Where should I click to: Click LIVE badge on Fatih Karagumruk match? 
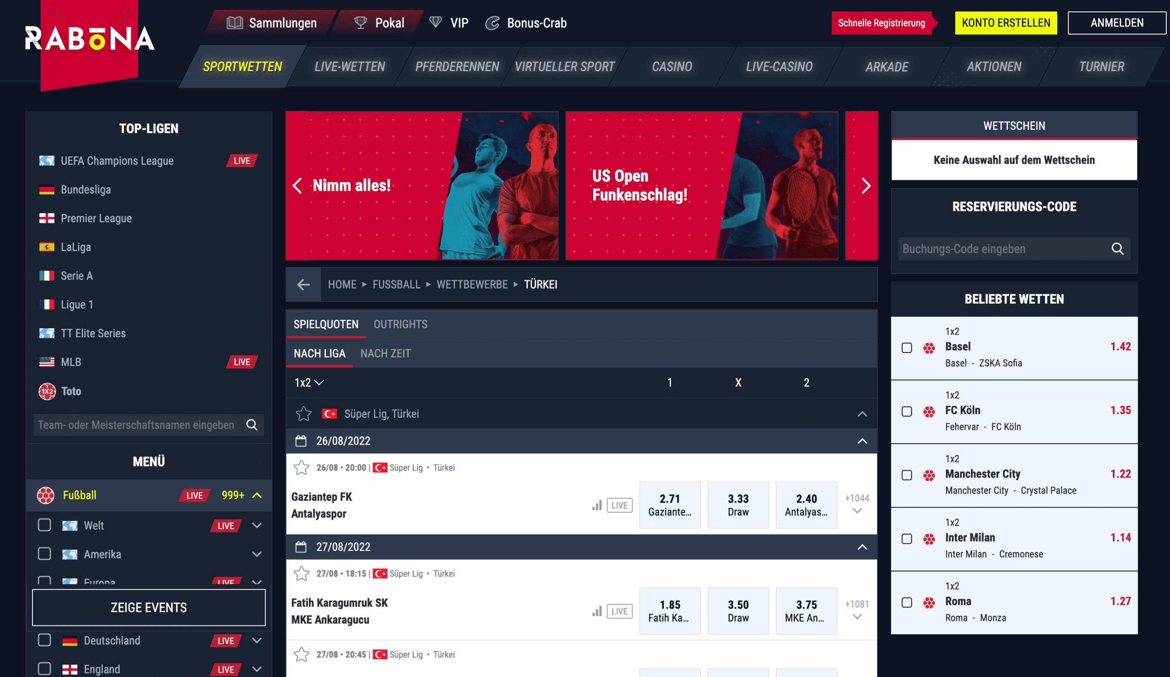click(x=619, y=611)
